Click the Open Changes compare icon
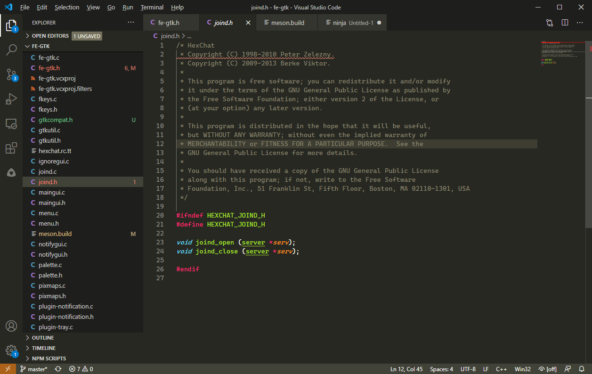The height and width of the screenshot is (374, 592). click(x=550, y=23)
